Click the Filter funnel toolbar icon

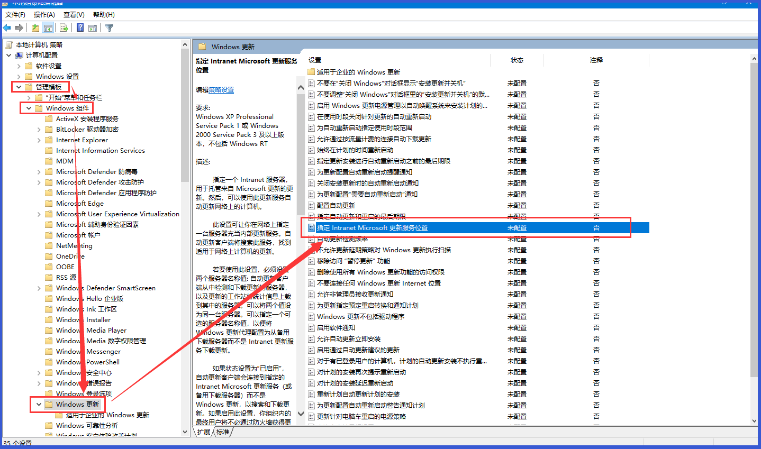(x=109, y=28)
